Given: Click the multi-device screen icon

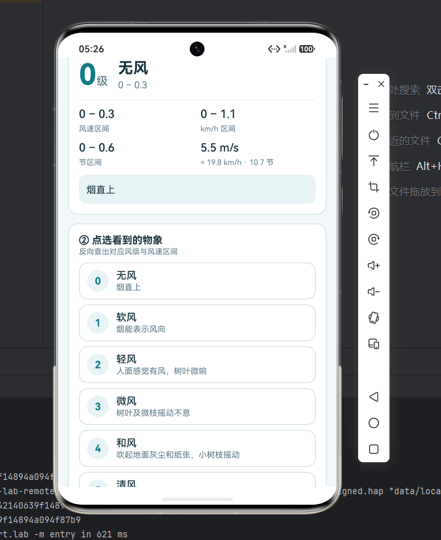Looking at the screenshot, I should 374,344.
